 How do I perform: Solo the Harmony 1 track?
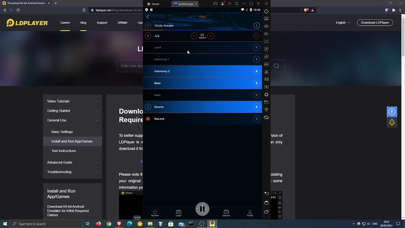(257, 59)
